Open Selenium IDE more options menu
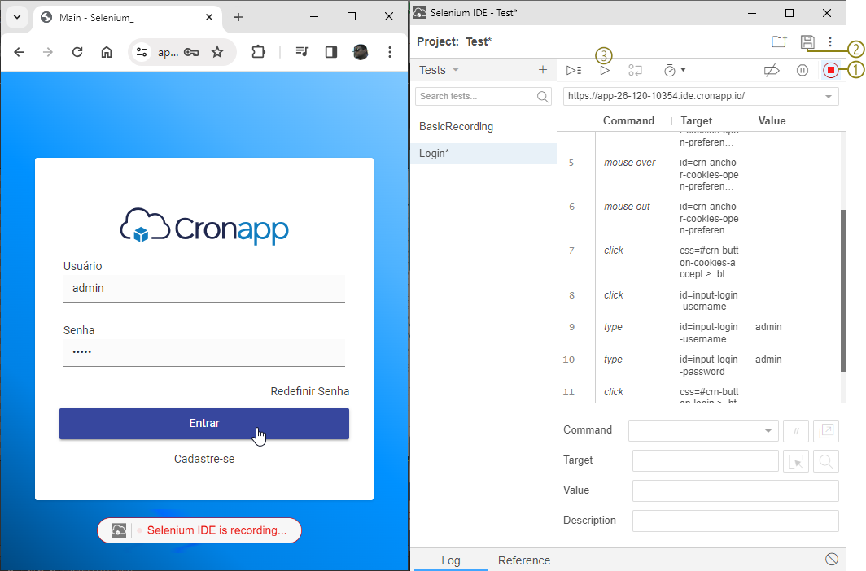 tap(829, 41)
